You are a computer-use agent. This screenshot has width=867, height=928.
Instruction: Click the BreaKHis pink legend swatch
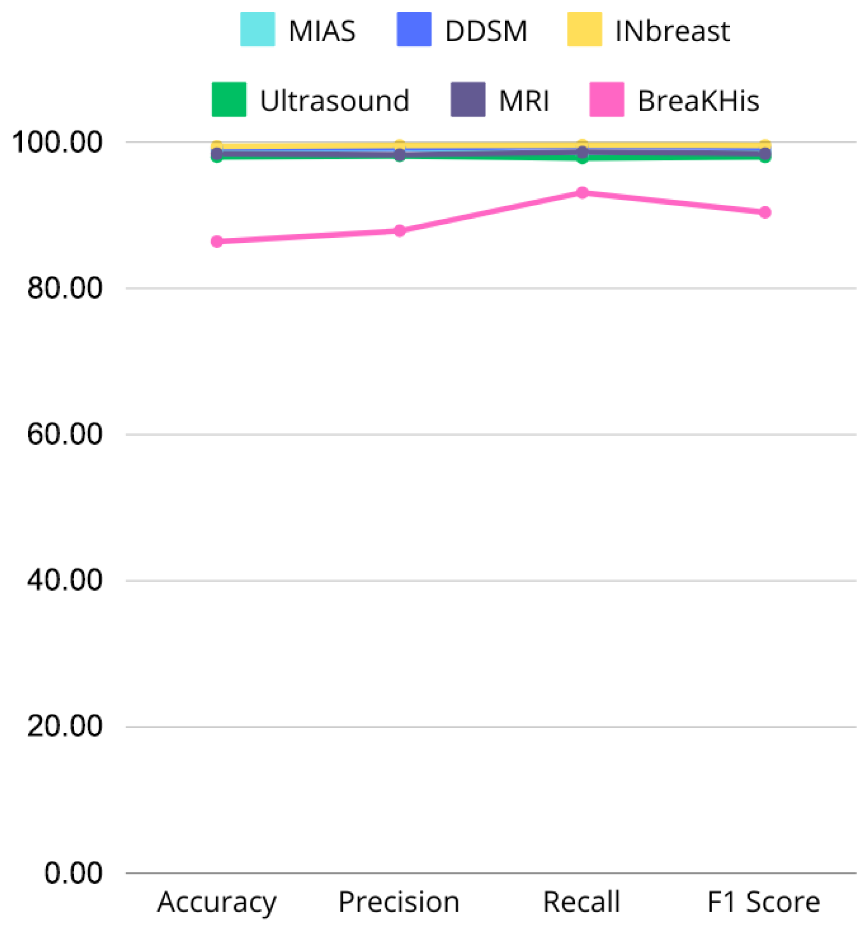(x=606, y=99)
